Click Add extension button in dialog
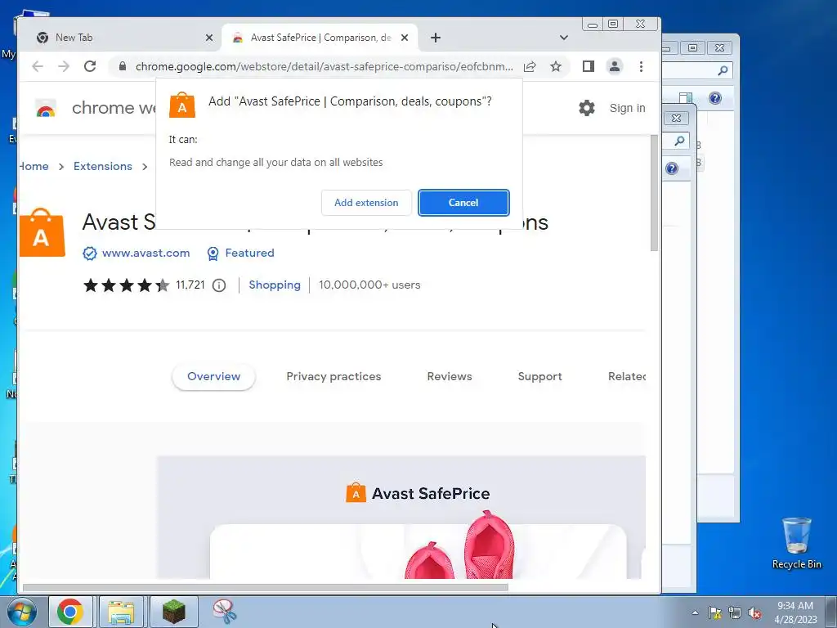 click(366, 203)
